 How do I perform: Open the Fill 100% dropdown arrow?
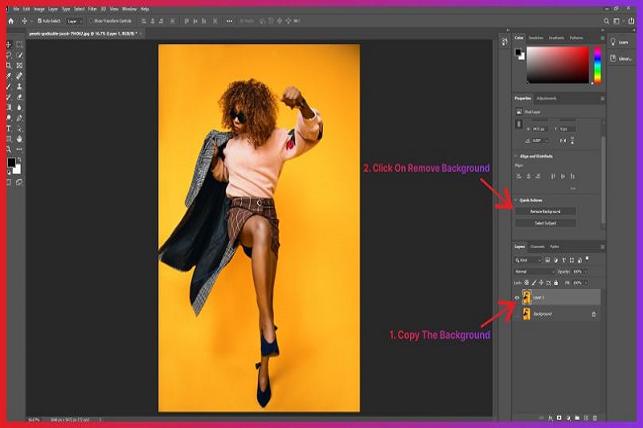pyautogui.click(x=586, y=283)
